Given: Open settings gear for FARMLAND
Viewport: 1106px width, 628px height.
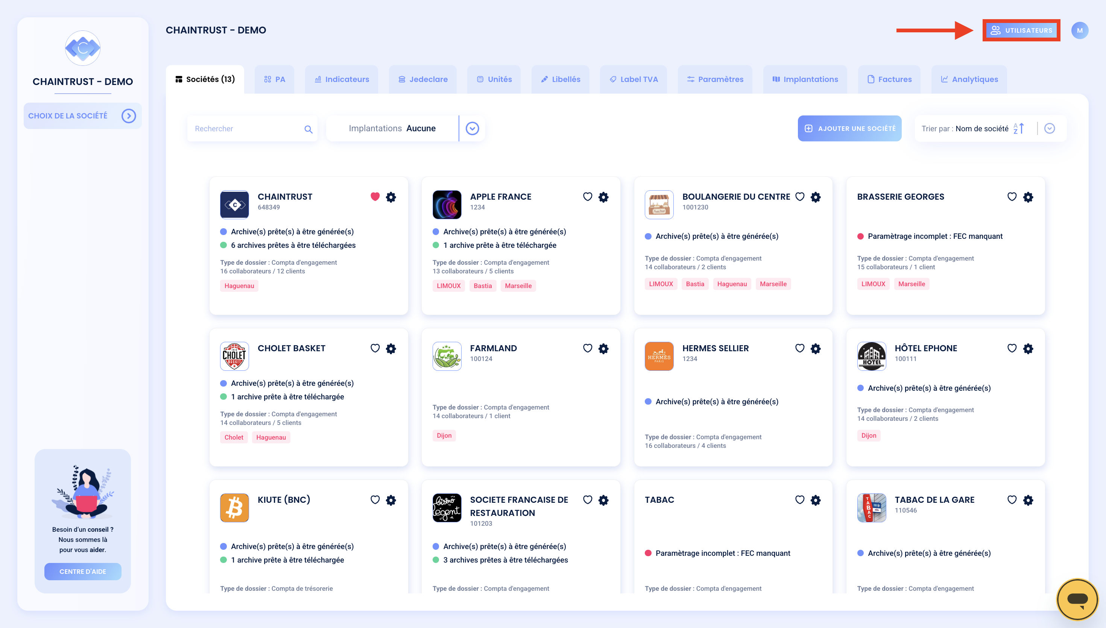Looking at the screenshot, I should [x=603, y=349].
